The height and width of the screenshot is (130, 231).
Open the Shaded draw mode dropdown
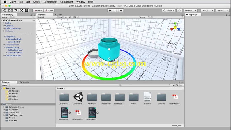pyautogui.click(x=47, y=17)
